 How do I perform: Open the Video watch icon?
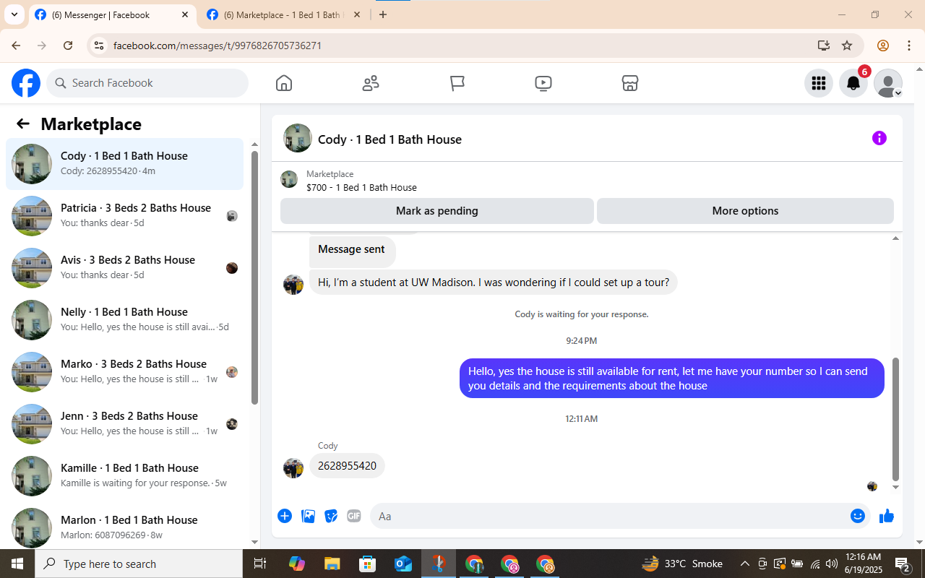[543, 83]
